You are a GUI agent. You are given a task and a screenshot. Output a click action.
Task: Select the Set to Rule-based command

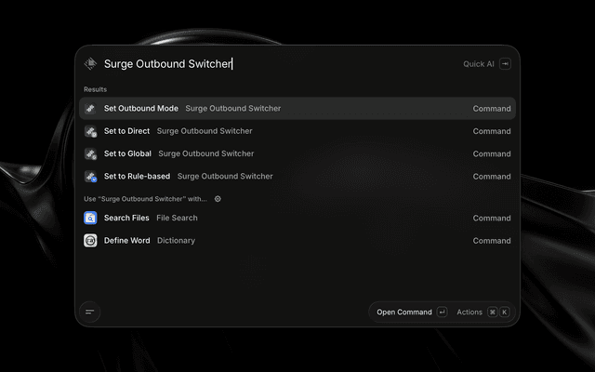297,176
